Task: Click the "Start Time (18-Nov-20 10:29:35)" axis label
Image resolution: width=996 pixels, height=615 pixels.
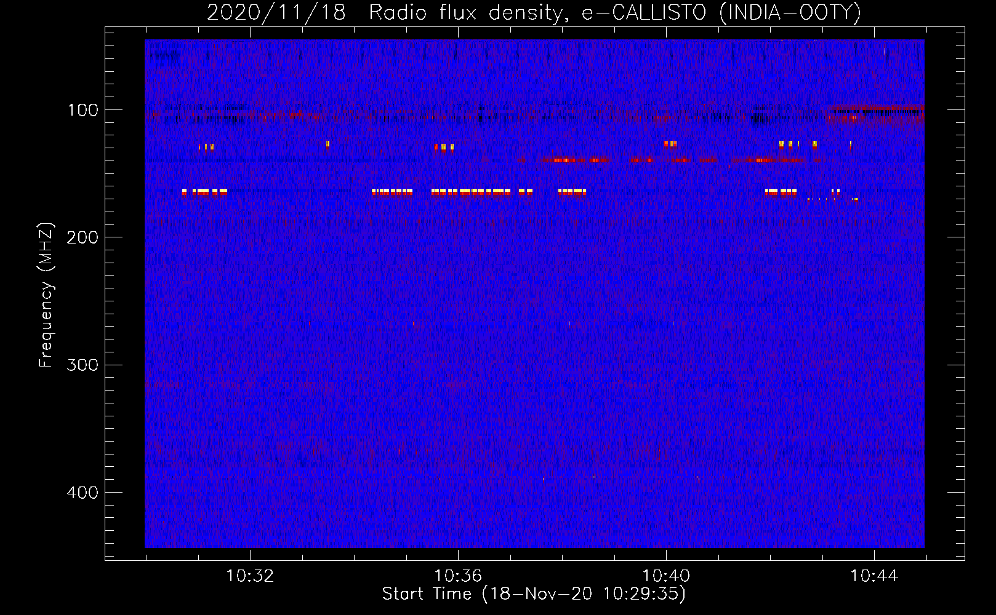Action: click(534, 594)
